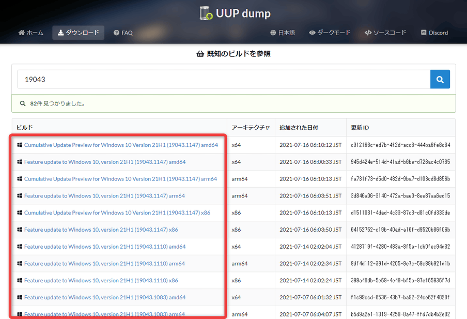Click the magnifier icon in results notice
467x319 pixels.
point(23,103)
